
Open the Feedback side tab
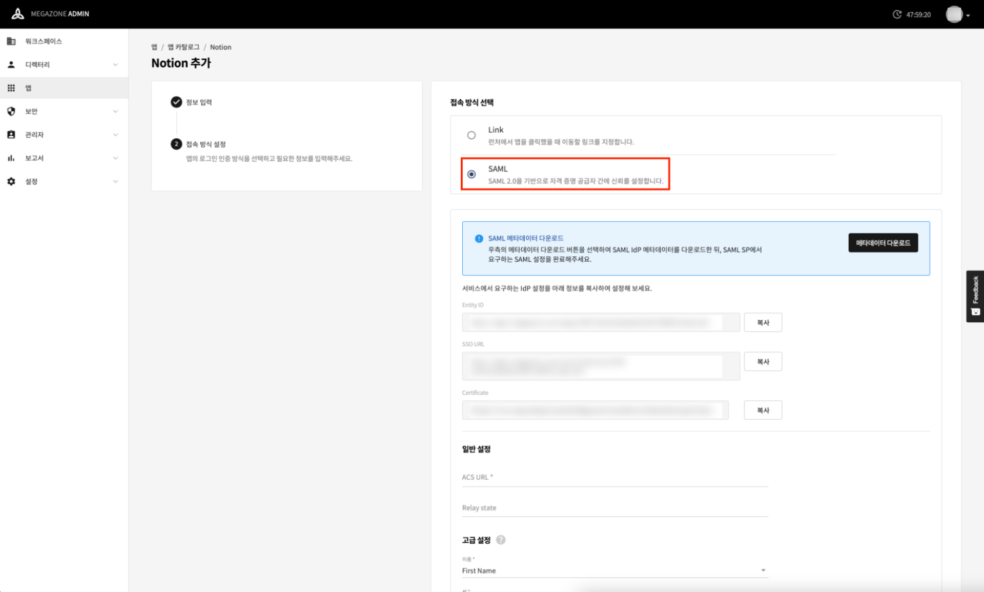(x=975, y=296)
